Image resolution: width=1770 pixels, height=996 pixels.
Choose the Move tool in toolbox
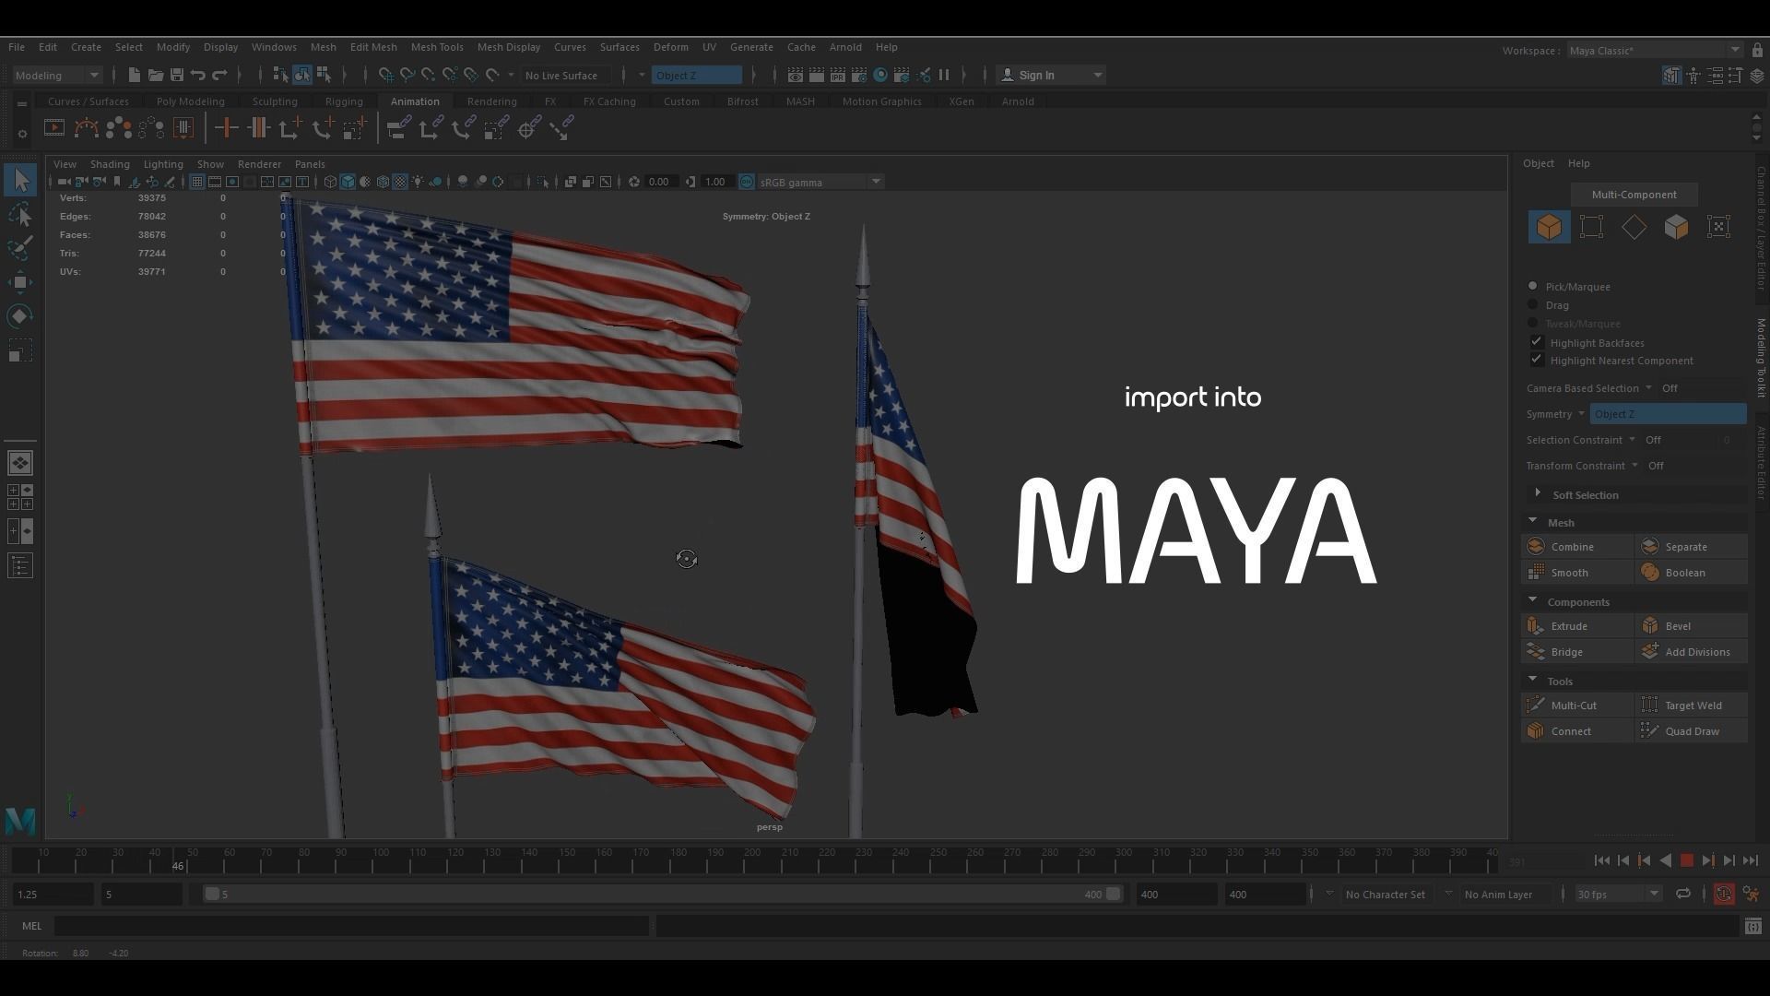pos(20,283)
